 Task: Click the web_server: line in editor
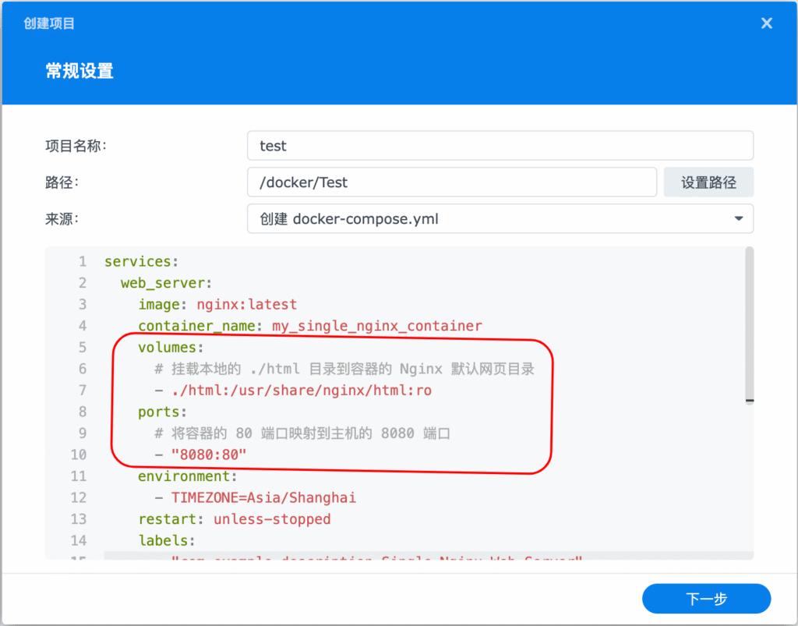[166, 282]
